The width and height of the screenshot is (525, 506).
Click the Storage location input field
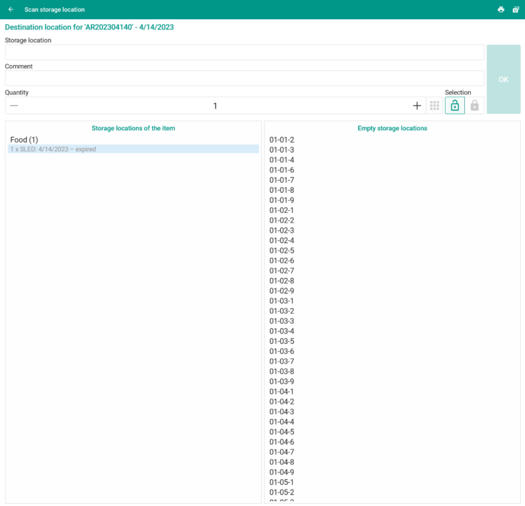pos(244,53)
